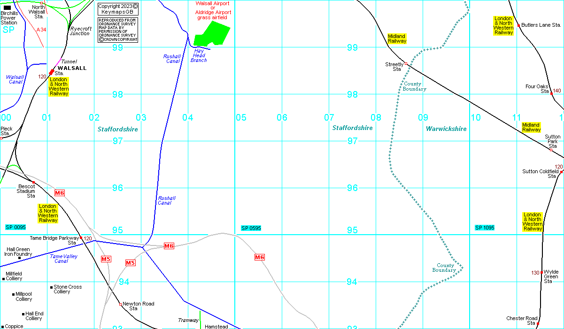Click the A34 road label
Screen dimensions: 564x329
pos(41,30)
